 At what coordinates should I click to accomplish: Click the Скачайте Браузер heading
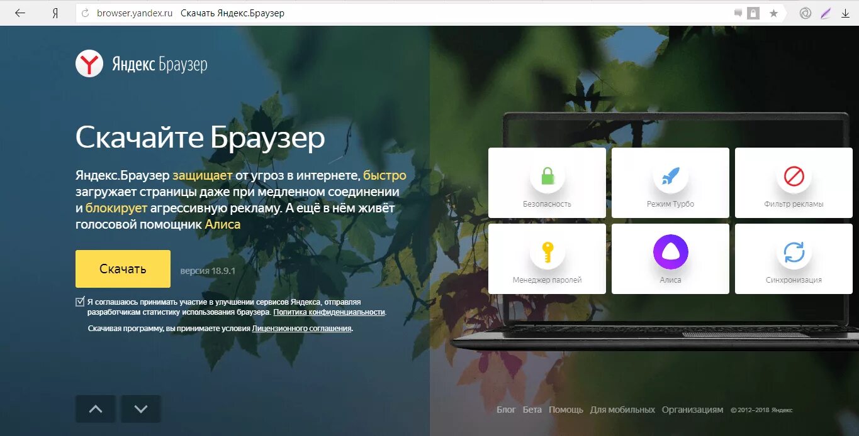[200, 138]
